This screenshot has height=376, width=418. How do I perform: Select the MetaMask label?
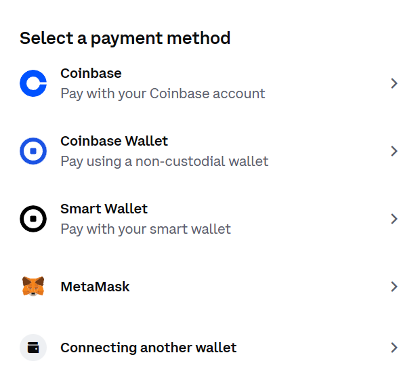point(95,287)
